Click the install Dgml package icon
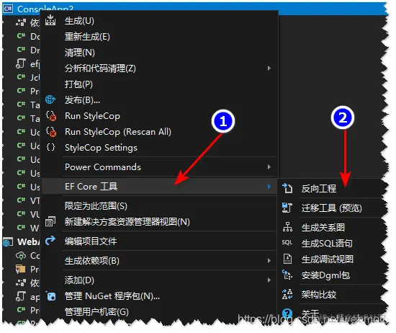This screenshot has height=333, width=396. (x=287, y=275)
